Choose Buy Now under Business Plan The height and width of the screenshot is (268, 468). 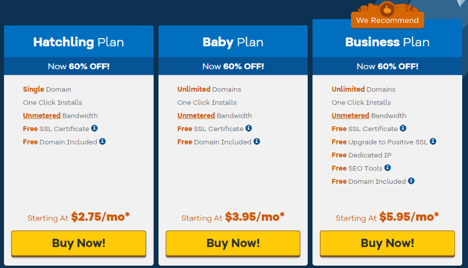click(x=387, y=243)
